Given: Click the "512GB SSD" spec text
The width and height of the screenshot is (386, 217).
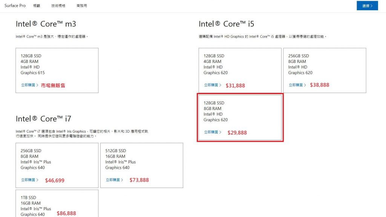Looking at the screenshot, I should click(x=116, y=151).
